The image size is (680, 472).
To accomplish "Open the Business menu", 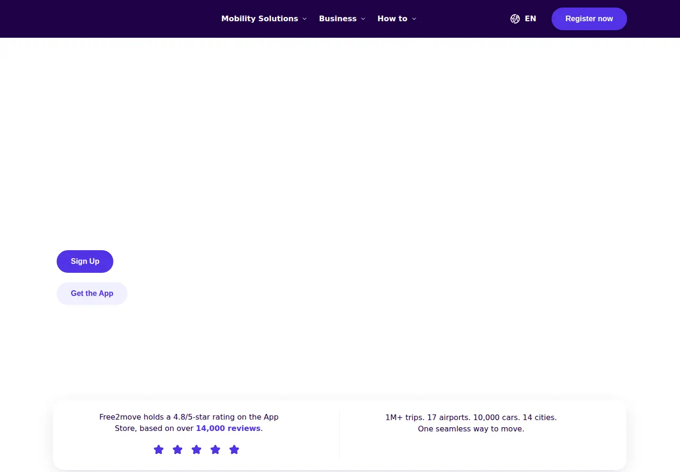I will click(342, 19).
